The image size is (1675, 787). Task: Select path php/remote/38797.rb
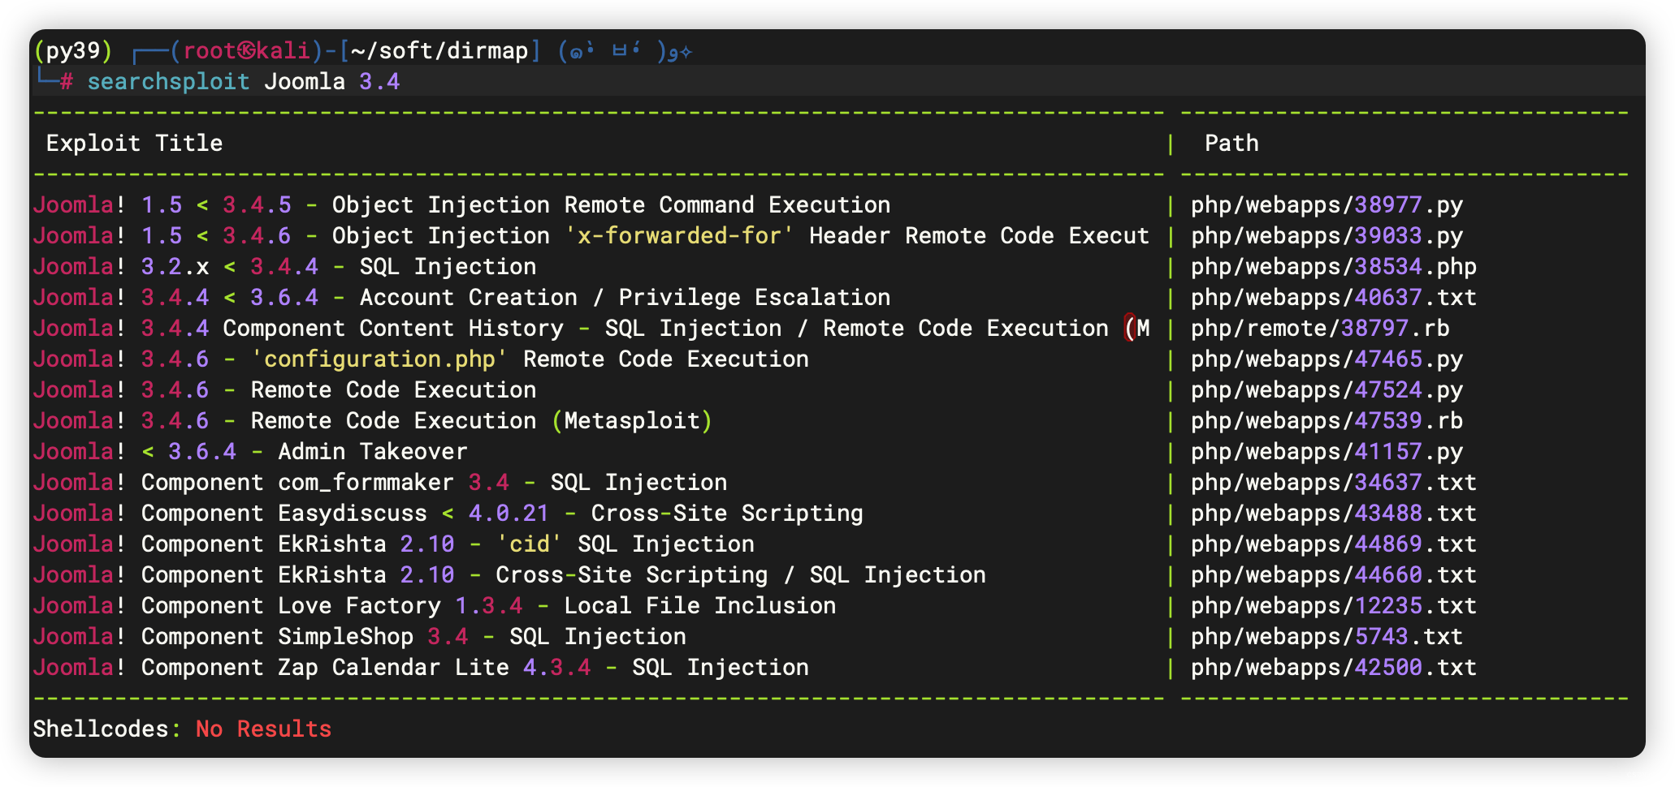[x=1320, y=329]
